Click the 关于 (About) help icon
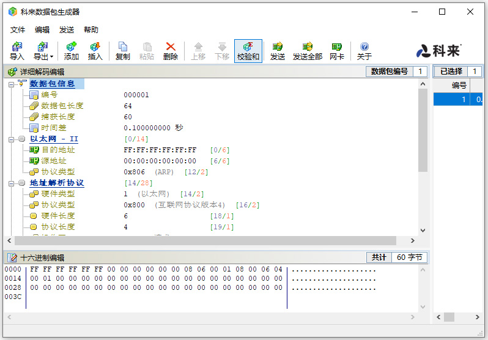Screen dimensions: 488x340 tap(364, 51)
